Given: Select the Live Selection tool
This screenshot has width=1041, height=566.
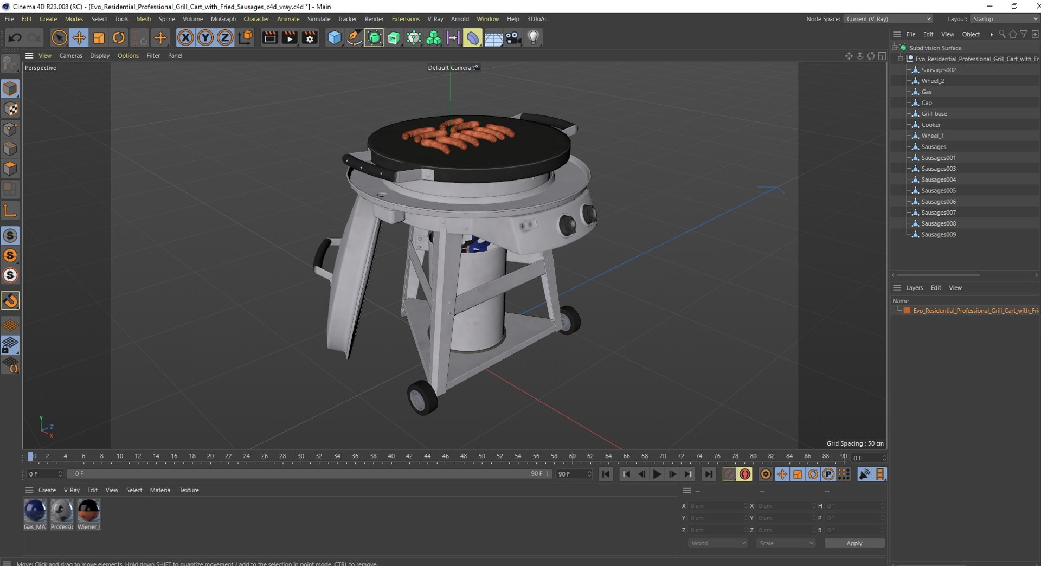Looking at the screenshot, I should [x=59, y=37].
